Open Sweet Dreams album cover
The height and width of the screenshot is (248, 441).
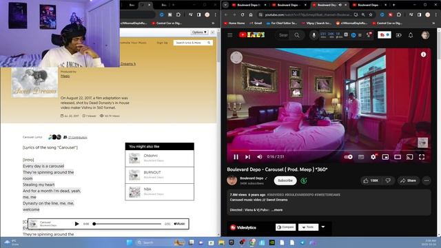point(34,82)
